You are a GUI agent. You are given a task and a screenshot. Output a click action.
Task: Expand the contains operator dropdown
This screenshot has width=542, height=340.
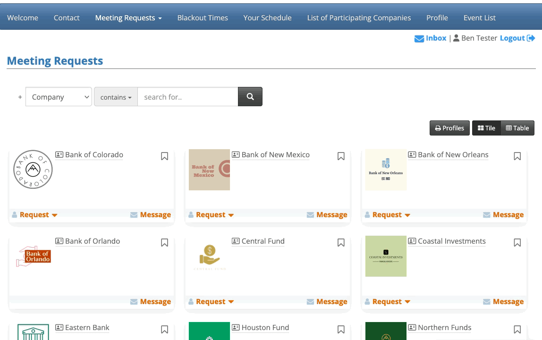click(116, 97)
